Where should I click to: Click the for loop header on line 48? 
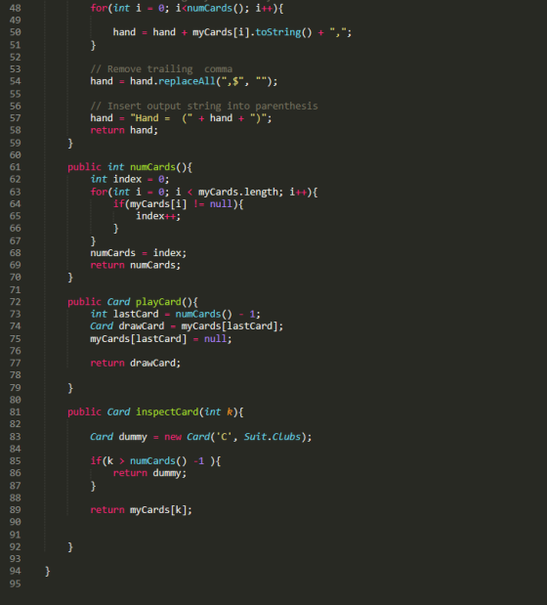(187, 8)
